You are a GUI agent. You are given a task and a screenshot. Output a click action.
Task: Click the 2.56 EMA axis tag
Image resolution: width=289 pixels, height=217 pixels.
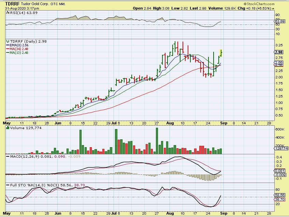[x=279, y=62]
